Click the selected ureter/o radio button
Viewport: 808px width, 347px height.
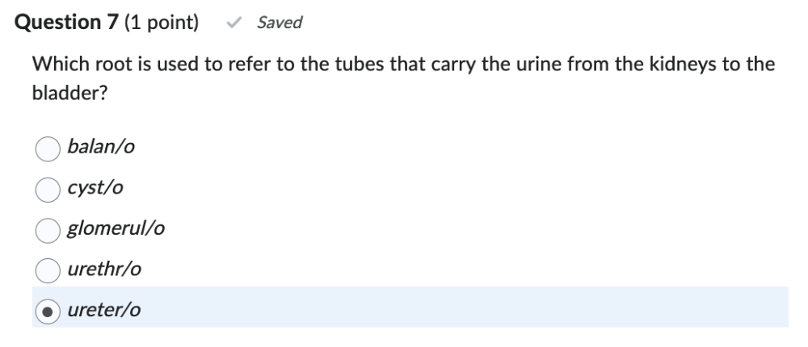(48, 311)
